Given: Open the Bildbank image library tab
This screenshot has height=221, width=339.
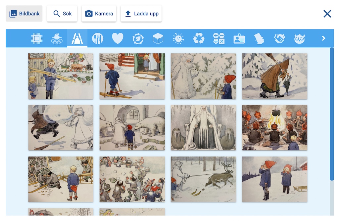Looking at the screenshot, I should pyautogui.click(x=24, y=13).
